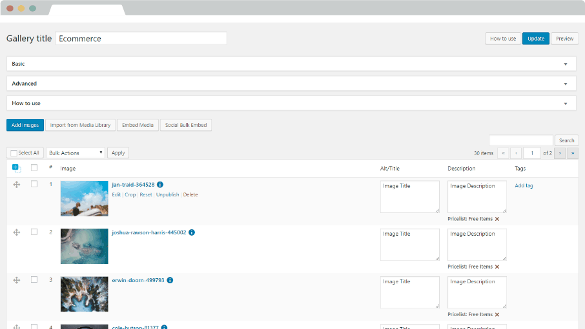
Task: Click the Alt/Title column header
Action: coord(390,169)
